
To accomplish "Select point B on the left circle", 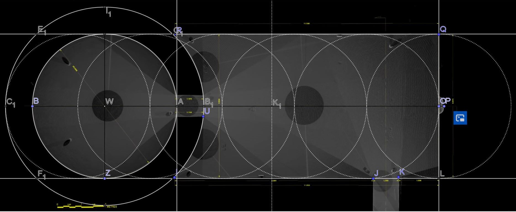I will coord(33,106).
